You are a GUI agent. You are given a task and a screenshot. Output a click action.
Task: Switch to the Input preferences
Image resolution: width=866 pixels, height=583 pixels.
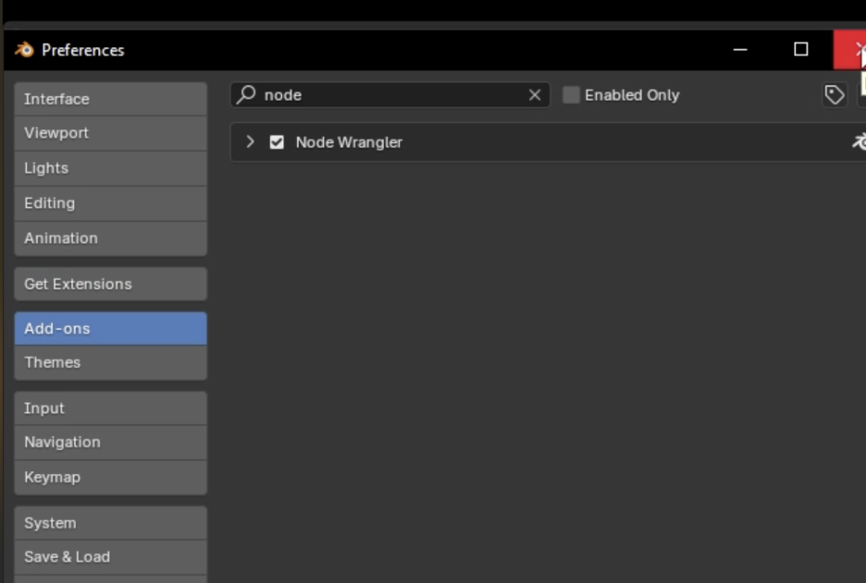tap(110, 408)
